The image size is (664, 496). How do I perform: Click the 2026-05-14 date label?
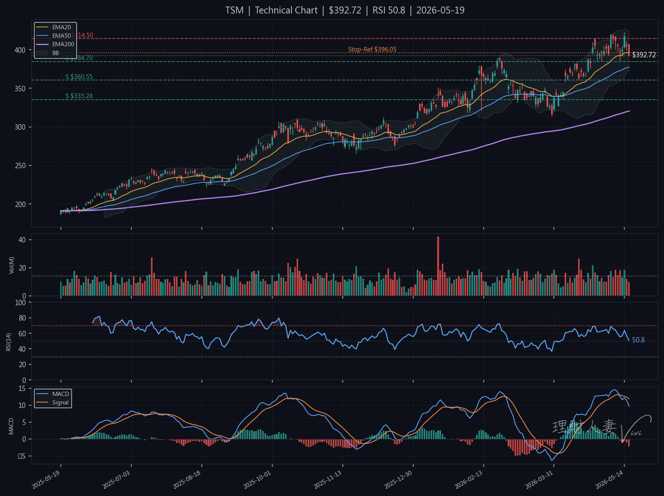point(609,480)
